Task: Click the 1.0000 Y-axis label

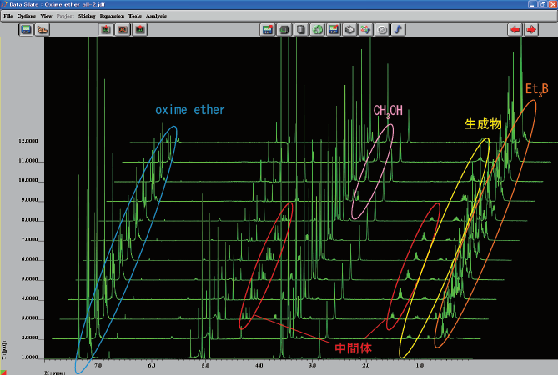Action: pyautogui.click(x=29, y=357)
